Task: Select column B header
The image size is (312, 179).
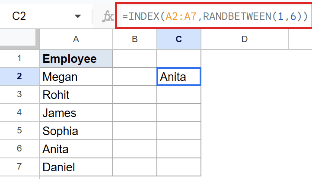Action: click(x=135, y=39)
